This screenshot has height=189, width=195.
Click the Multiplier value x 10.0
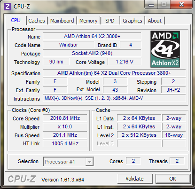coord(65,126)
